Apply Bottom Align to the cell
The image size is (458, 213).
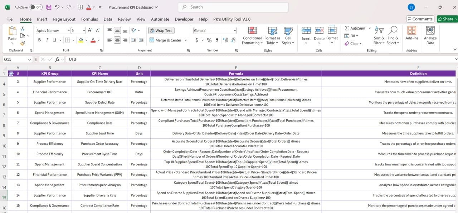125,31
